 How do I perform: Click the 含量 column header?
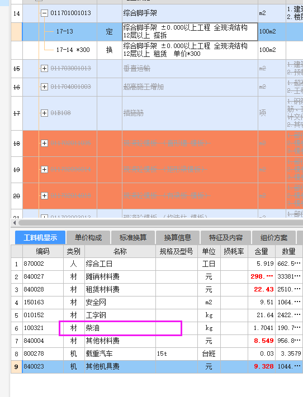(262, 251)
